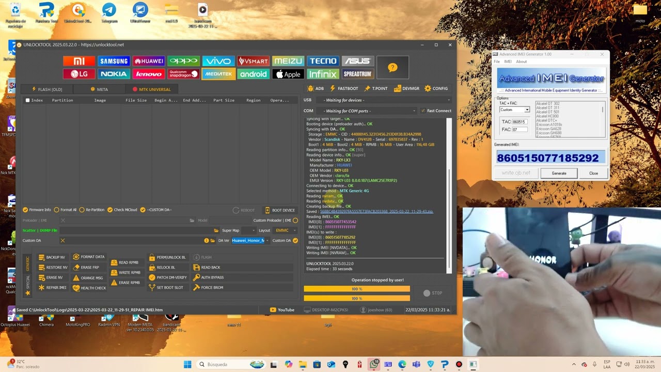Screen dimensions: 661x372
Task: Open the yellow question mark help tile
Action: click(x=392, y=68)
